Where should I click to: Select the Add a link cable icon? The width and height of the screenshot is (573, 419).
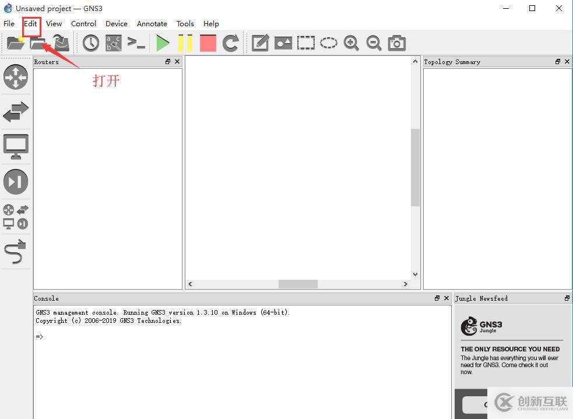click(x=16, y=252)
